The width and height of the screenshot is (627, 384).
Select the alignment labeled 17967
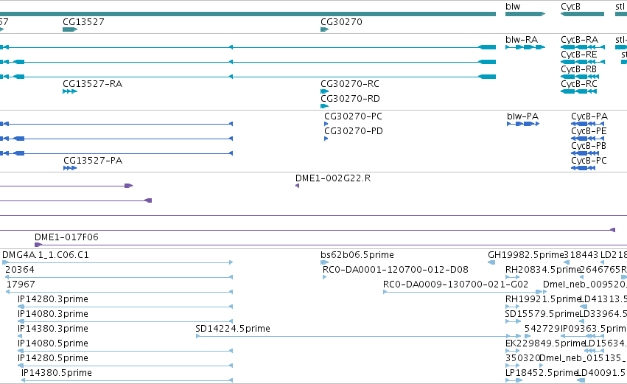point(21,284)
